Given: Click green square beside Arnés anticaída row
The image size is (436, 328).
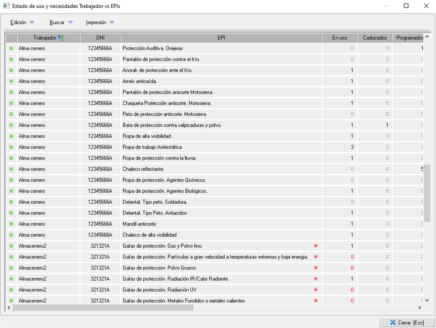Looking at the screenshot, I should click(11, 81).
